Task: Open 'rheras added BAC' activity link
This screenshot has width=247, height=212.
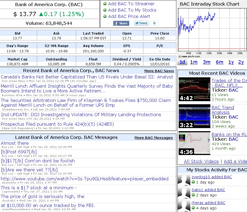Action: click(x=209, y=203)
